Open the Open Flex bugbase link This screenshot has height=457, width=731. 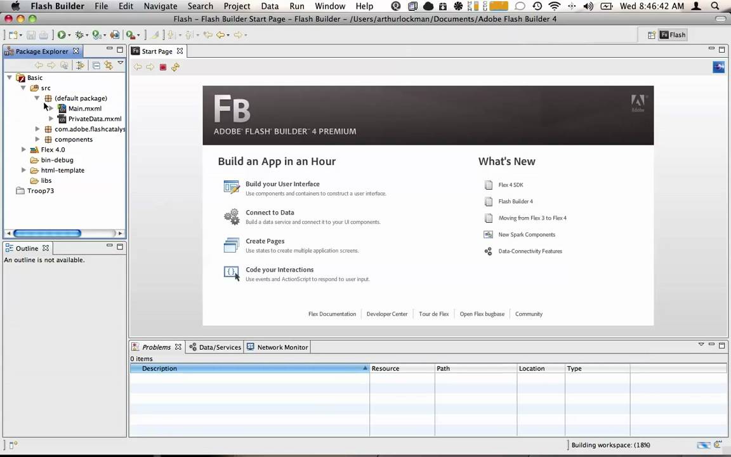tap(482, 314)
